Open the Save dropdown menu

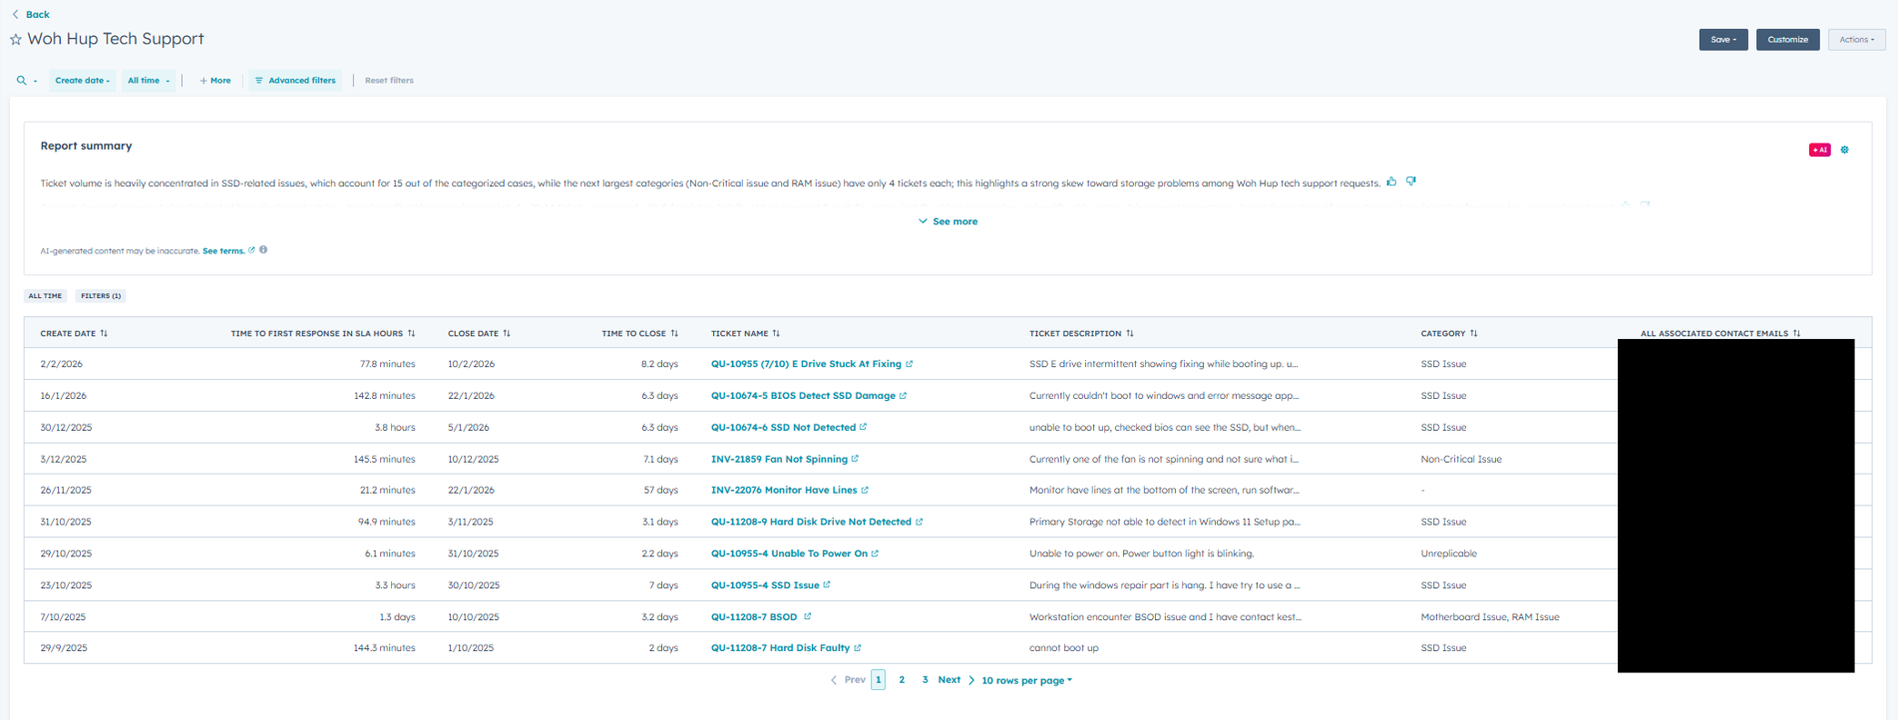click(x=1722, y=40)
